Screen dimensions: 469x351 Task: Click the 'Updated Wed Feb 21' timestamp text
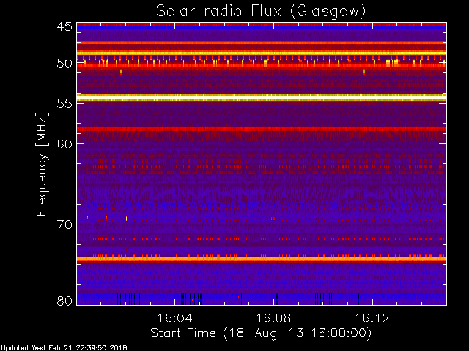(x=64, y=348)
